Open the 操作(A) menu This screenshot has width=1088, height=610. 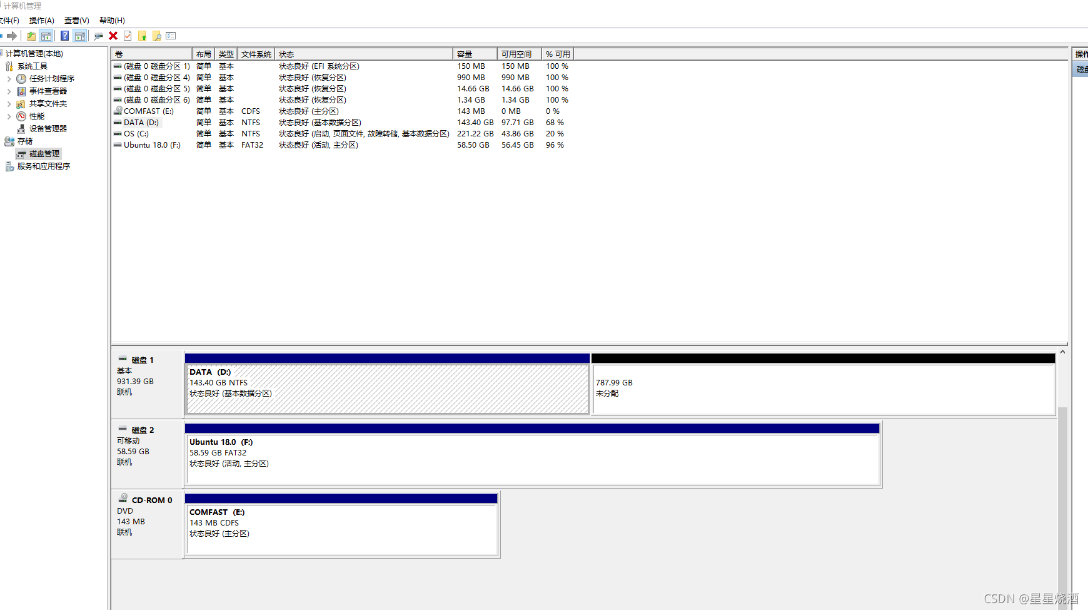41,21
